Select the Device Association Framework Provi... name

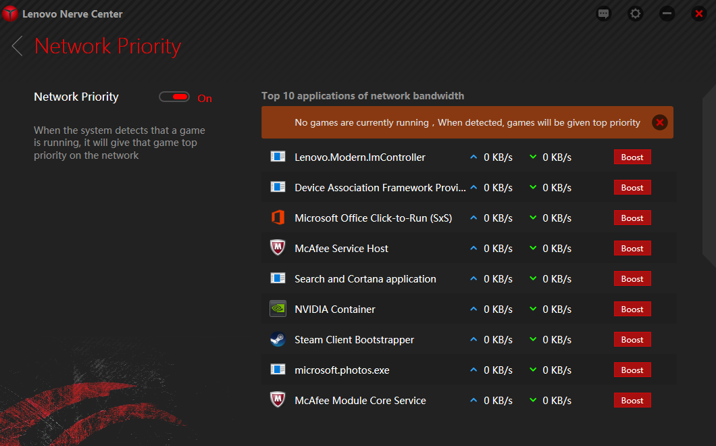(380, 188)
